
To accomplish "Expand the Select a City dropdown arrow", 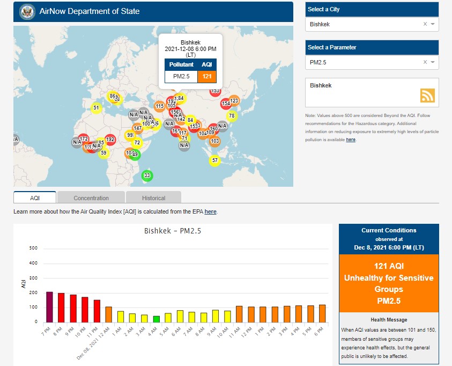I will pyautogui.click(x=433, y=24).
